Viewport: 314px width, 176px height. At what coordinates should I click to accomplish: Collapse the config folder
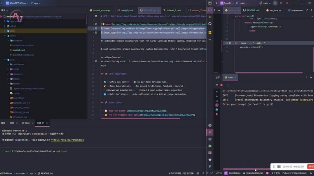click(5, 36)
